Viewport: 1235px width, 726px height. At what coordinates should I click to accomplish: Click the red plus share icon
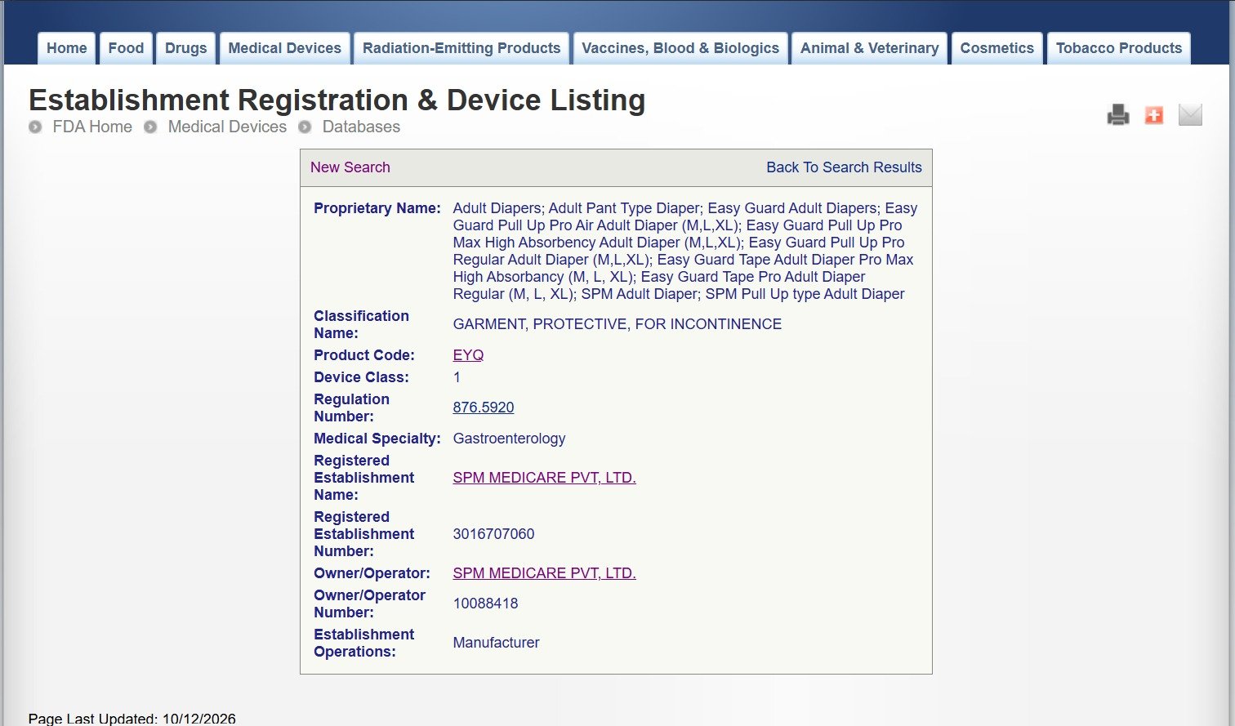[x=1153, y=115]
